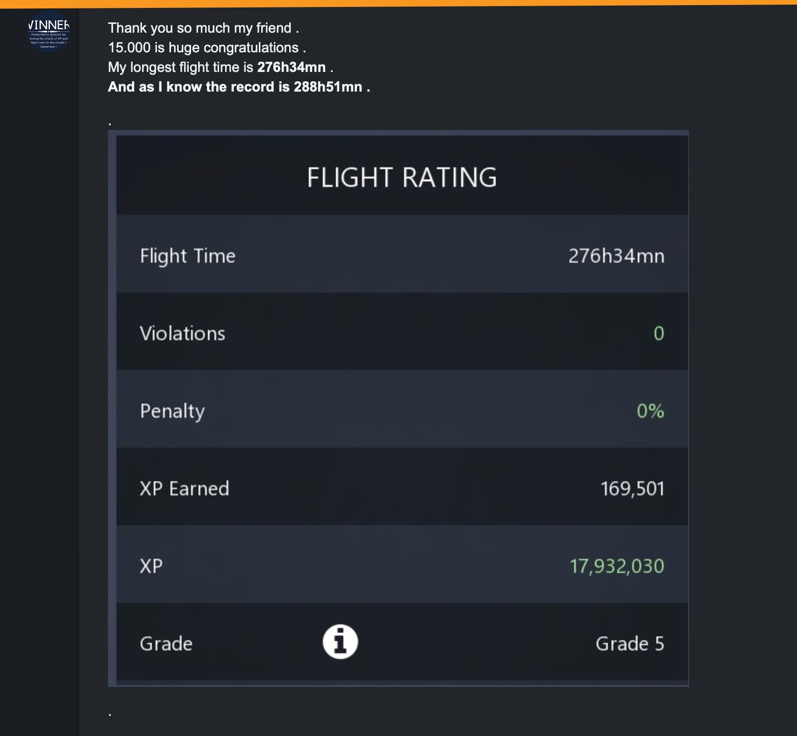Select the Penalty row label

click(172, 411)
